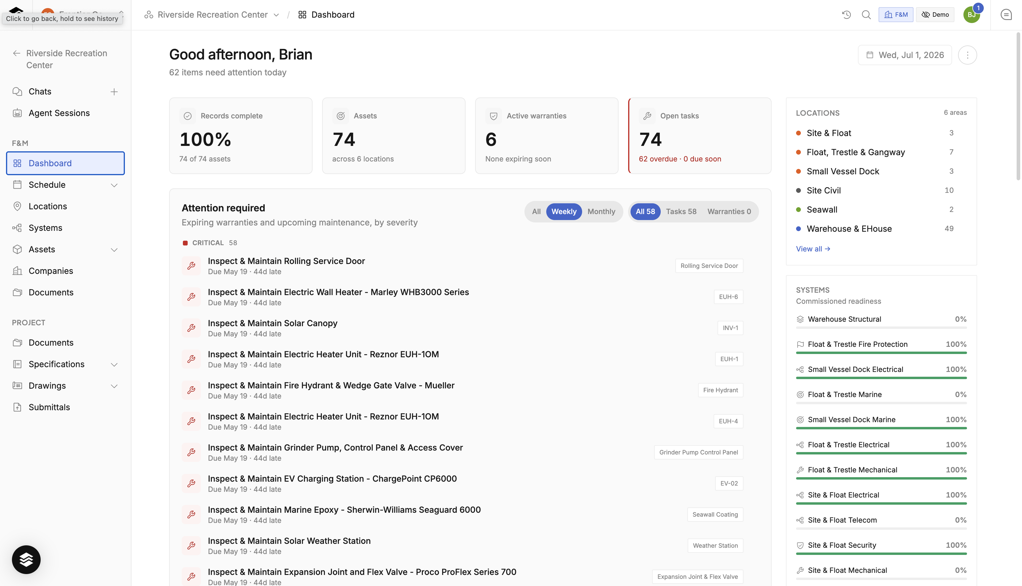
Task: Click calendar icon in the date box
Action: click(870, 55)
